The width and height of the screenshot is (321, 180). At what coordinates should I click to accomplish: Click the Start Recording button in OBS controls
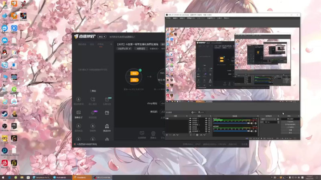pyautogui.click(x=290, y=122)
